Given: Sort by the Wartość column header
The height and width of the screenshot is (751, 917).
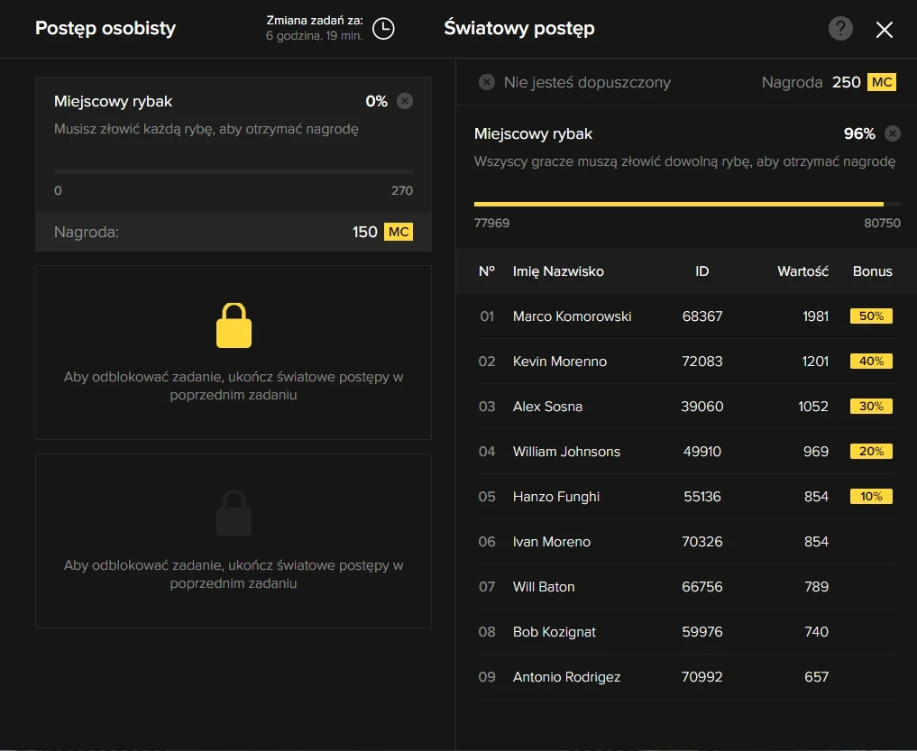Looking at the screenshot, I should 802,271.
